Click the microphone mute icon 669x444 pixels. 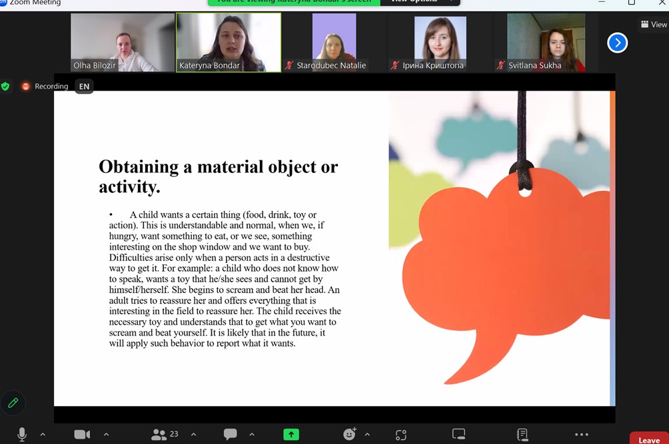pyautogui.click(x=22, y=434)
